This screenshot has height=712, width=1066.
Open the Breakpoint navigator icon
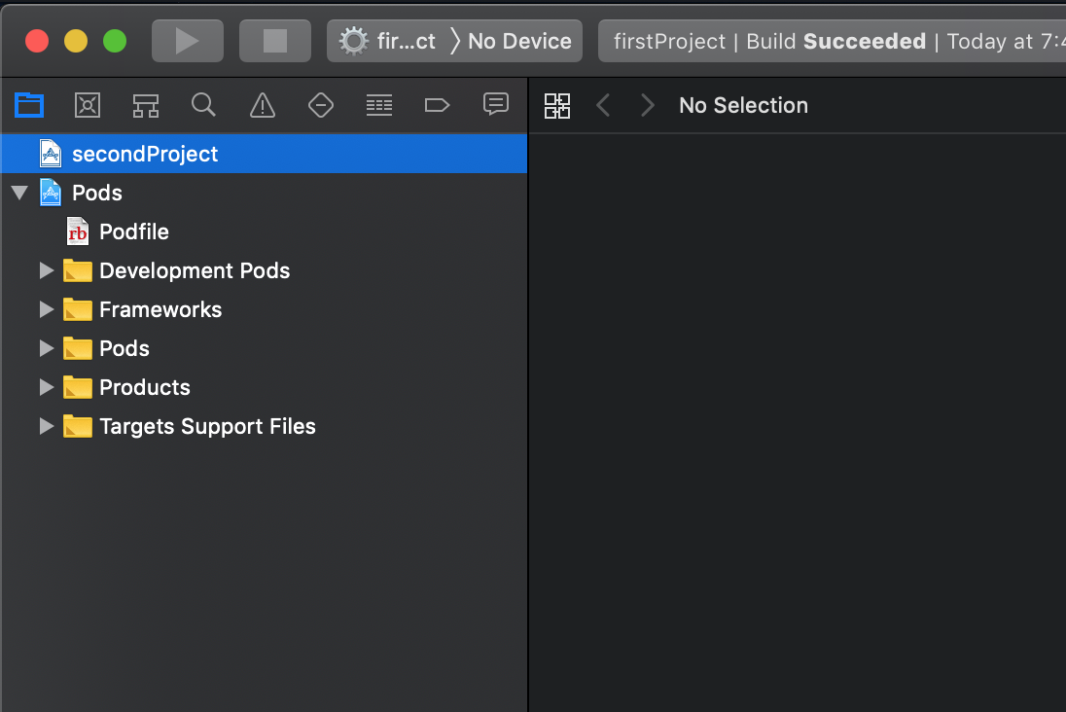coord(437,105)
